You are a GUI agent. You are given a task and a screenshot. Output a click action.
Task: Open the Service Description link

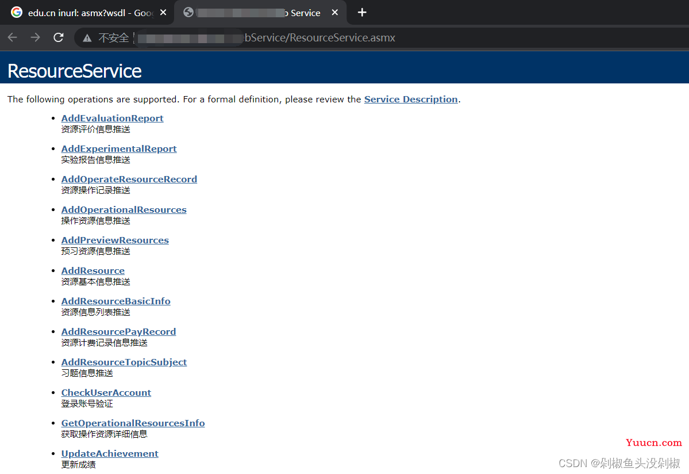411,100
